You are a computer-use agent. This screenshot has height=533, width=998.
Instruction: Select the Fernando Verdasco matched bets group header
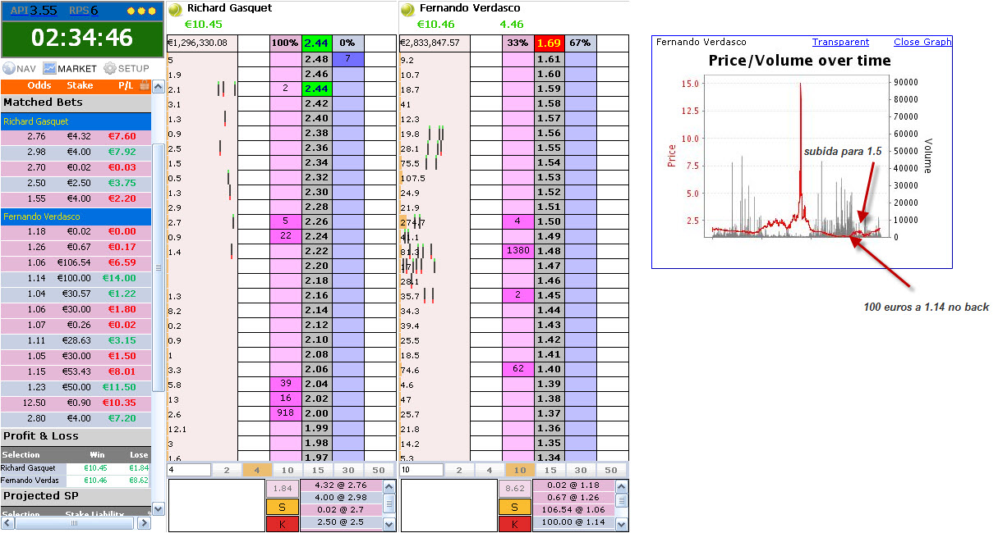(x=76, y=216)
